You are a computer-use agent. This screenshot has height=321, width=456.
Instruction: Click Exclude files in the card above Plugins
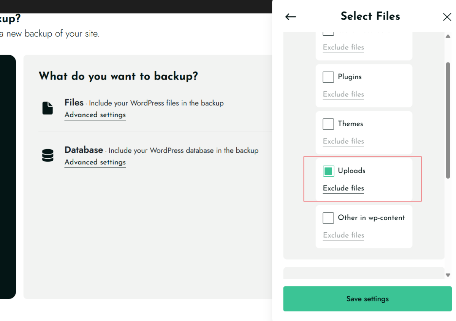(343, 47)
